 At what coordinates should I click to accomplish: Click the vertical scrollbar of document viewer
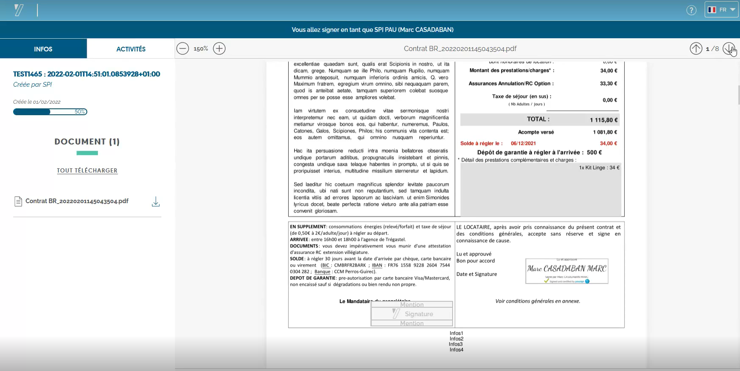(x=738, y=94)
